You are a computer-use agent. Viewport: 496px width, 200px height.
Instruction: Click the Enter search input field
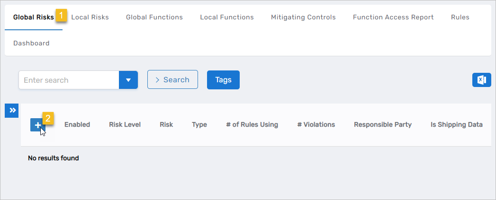coord(69,80)
